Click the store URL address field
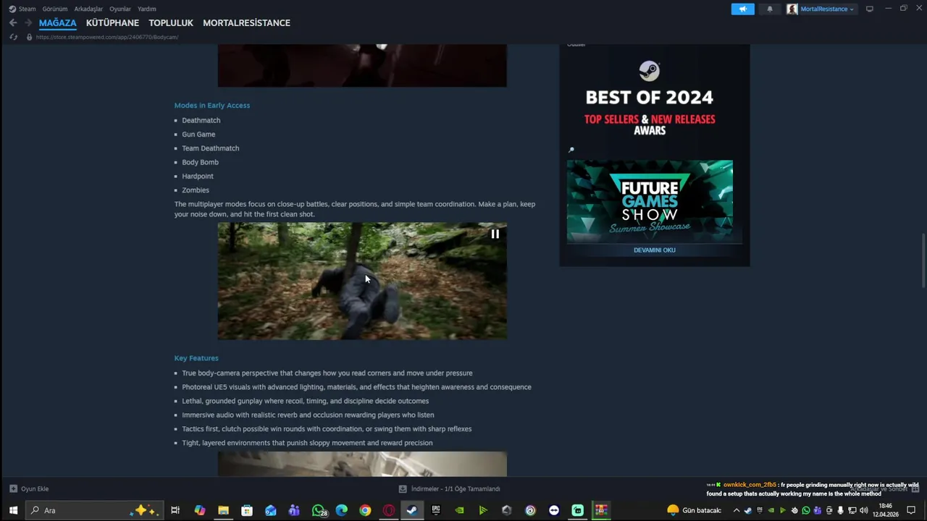This screenshot has height=521, width=927. (107, 37)
